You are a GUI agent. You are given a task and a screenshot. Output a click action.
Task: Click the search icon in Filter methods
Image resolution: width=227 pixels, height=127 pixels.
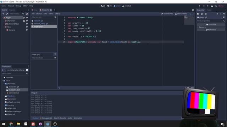click(x=55, y=58)
